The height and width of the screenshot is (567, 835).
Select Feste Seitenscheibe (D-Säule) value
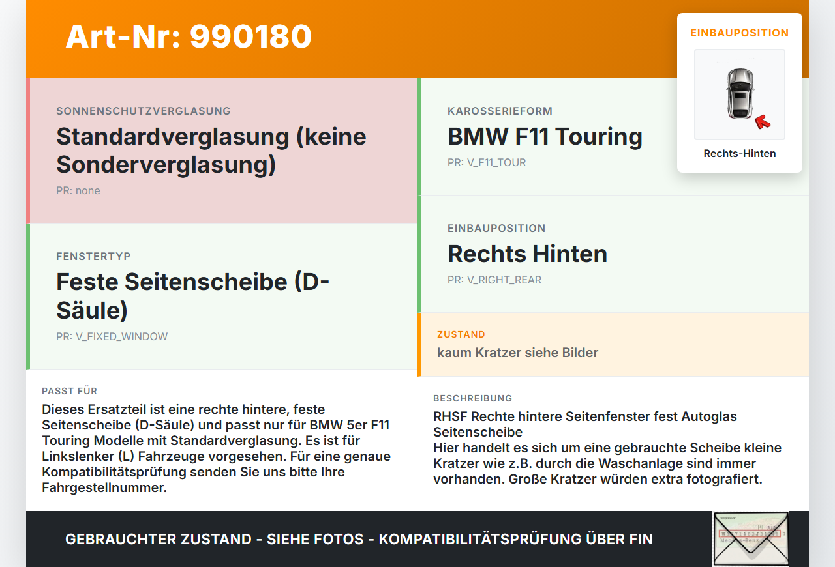click(193, 296)
